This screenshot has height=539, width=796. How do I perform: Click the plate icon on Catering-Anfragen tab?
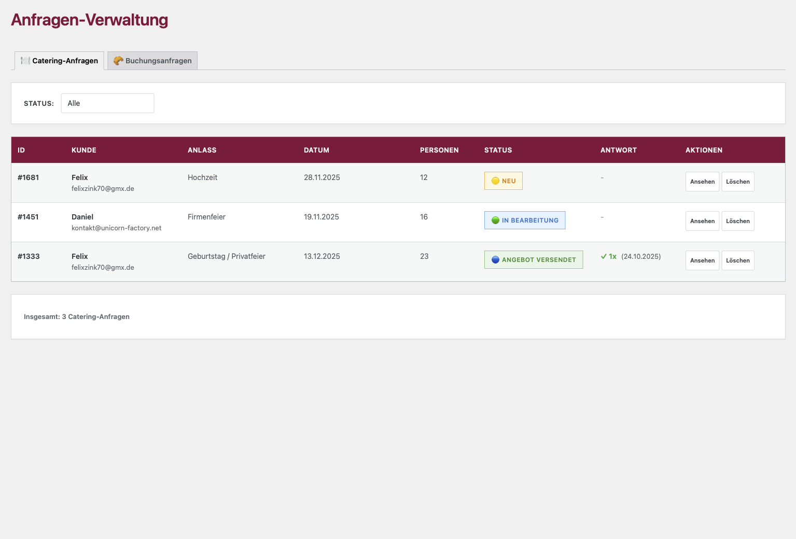25,61
